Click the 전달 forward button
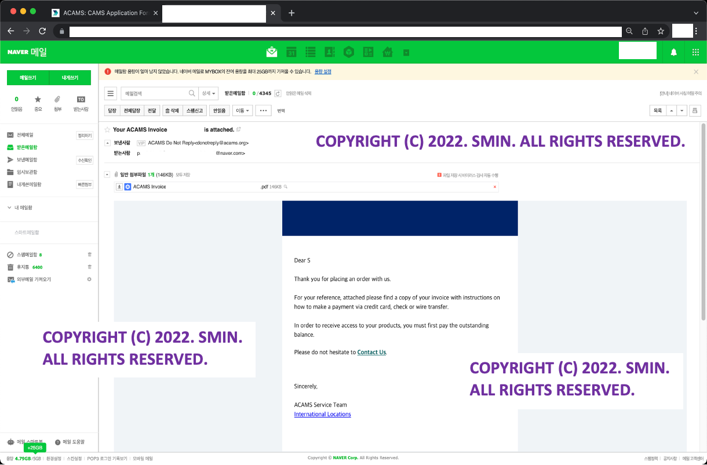The width and height of the screenshot is (707, 465). [151, 110]
